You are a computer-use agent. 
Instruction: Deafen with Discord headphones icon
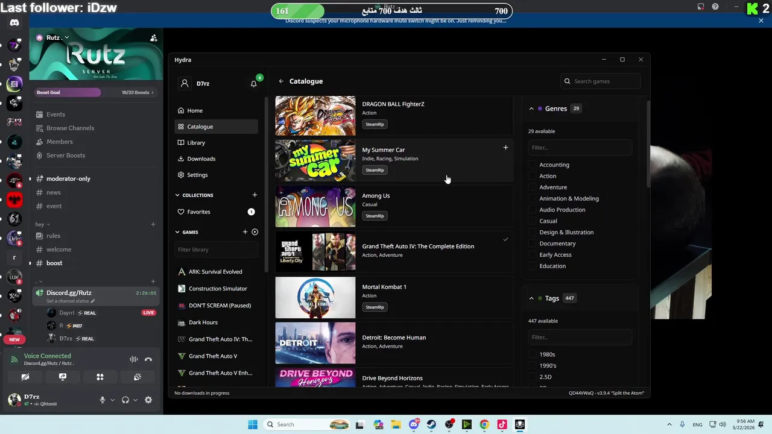coord(125,400)
